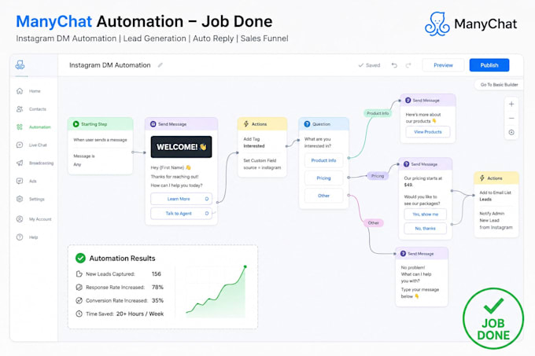Click icon on pricing Send Message node
Viewport: 535px width, 356px height.
pos(407,164)
